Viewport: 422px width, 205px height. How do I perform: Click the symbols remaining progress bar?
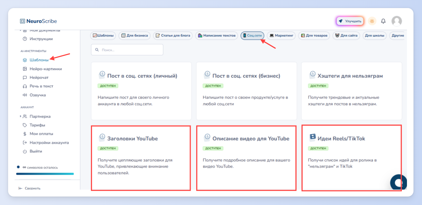coord(45,174)
